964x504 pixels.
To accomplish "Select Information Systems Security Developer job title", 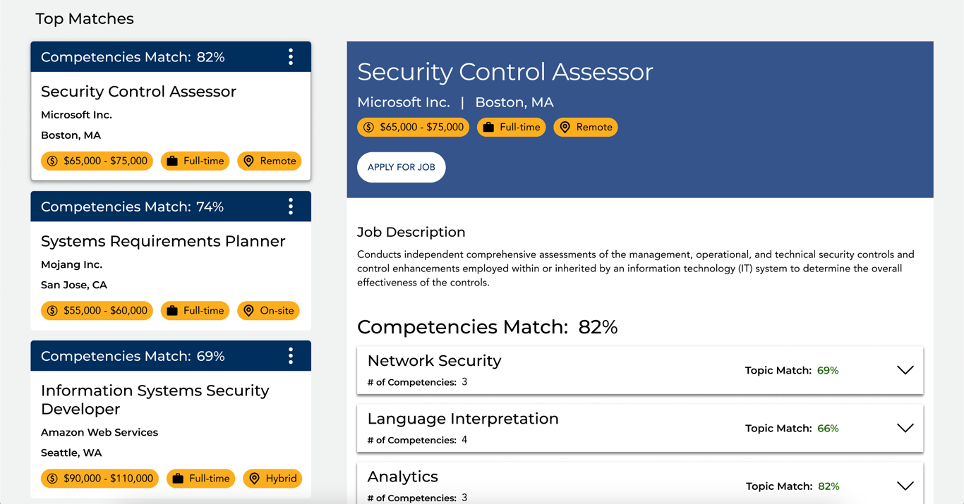I will [x=155, y=400].
